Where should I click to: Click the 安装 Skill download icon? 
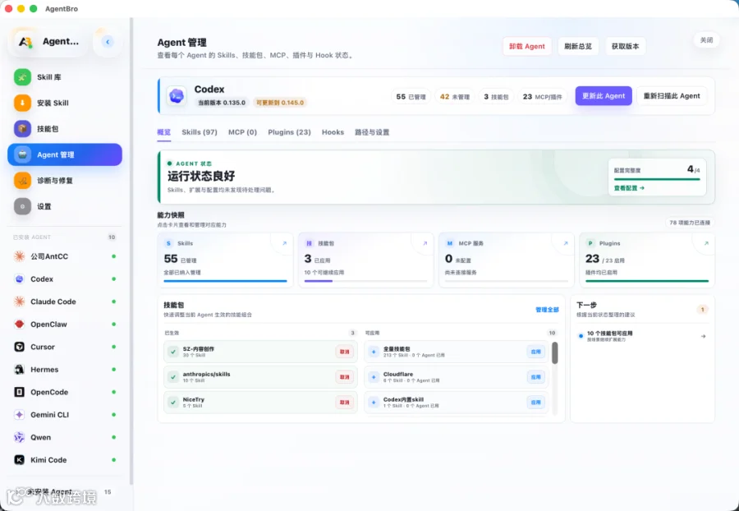pyautogui.click(x=22, y=103)
